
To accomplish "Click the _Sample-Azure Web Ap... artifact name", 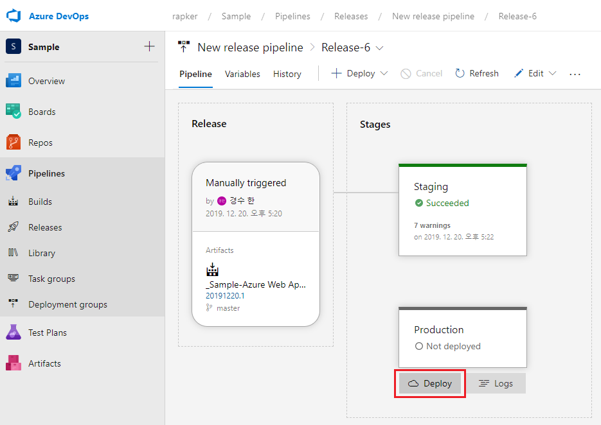I will pos(256,284).
